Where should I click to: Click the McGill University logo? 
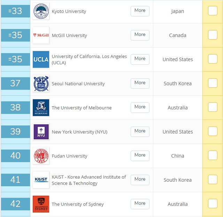click(x=41, y=35)
